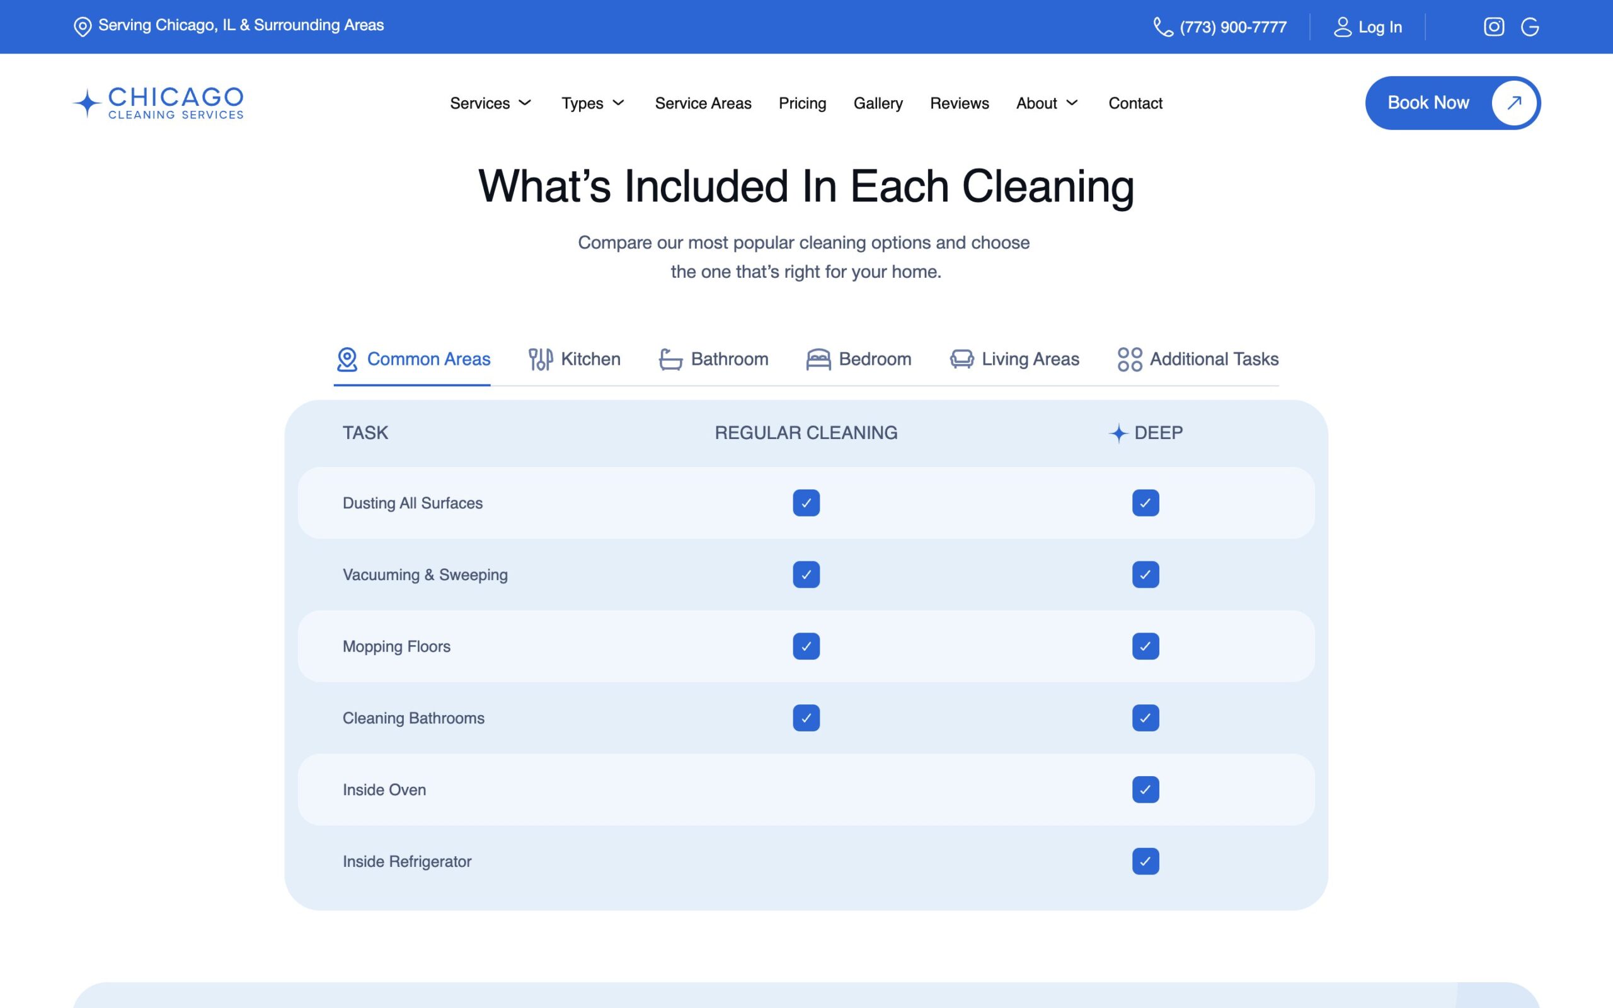
Task: Click the Serving Chicago, IL & Surrounding Areas text
Action: pos(241,25)
